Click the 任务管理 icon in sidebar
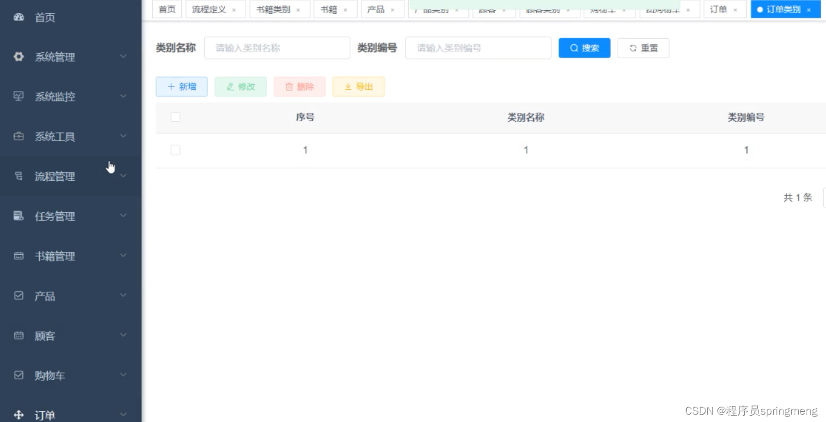 point(19,216)
